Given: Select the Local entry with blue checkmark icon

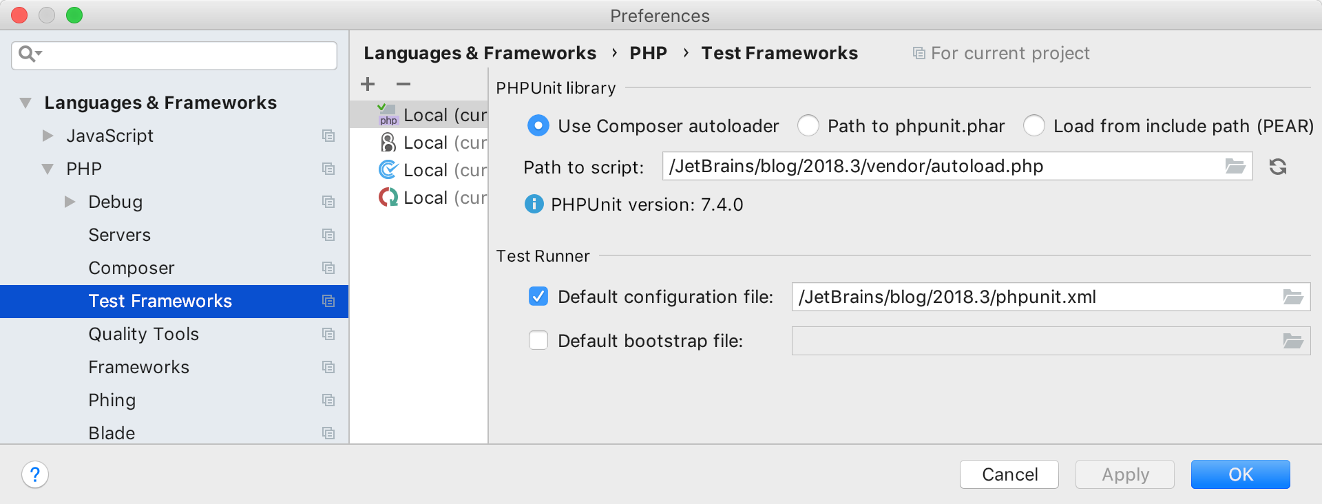Looking at the screenshot, I should point(432,170).
